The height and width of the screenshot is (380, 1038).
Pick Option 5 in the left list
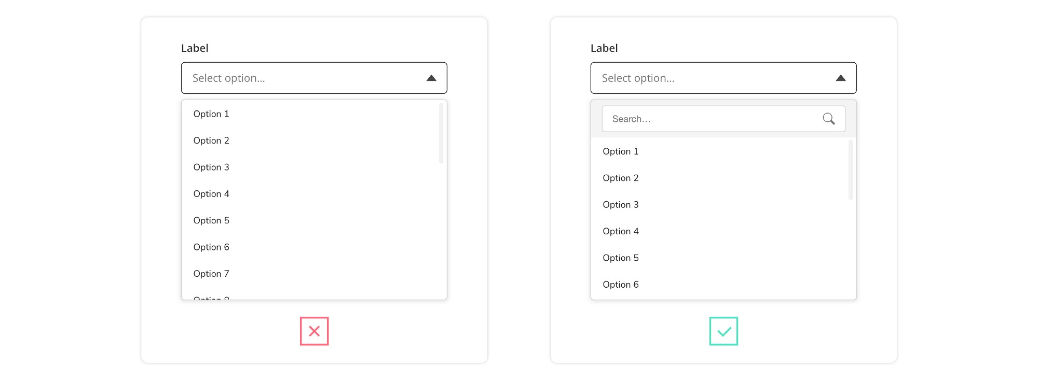coord(310,220)
